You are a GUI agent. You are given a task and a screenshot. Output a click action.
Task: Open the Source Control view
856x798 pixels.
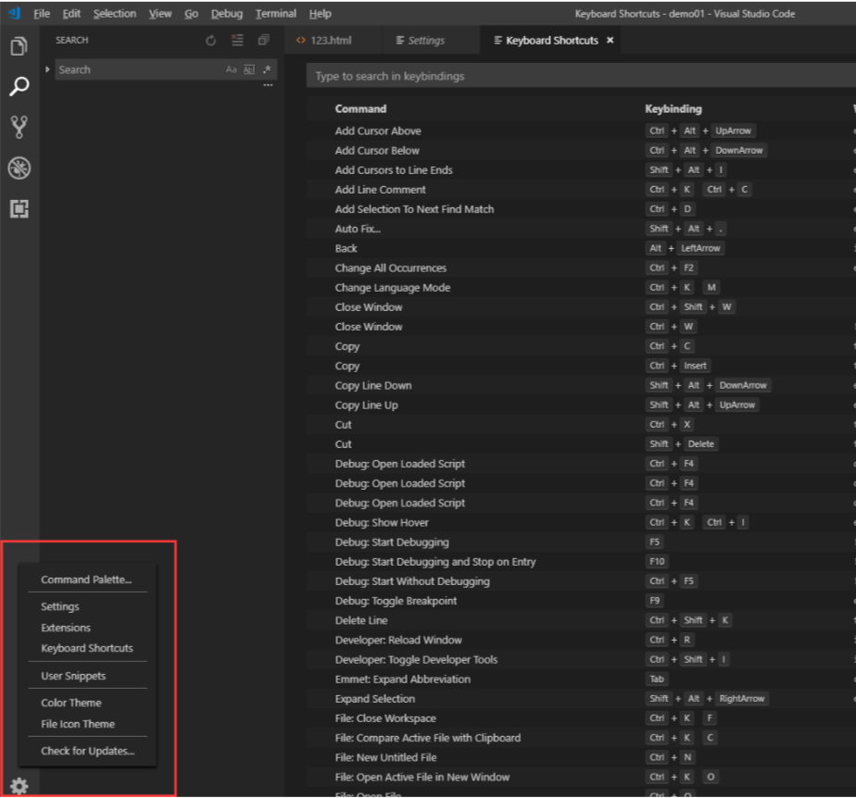[x=19, y=127]
